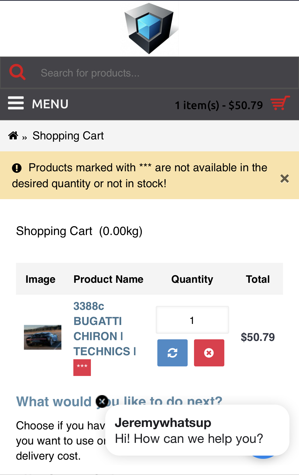The width and height of the screenshot is (299, 475).
Task: Click the red search magnifier icon
Action: 17,72
